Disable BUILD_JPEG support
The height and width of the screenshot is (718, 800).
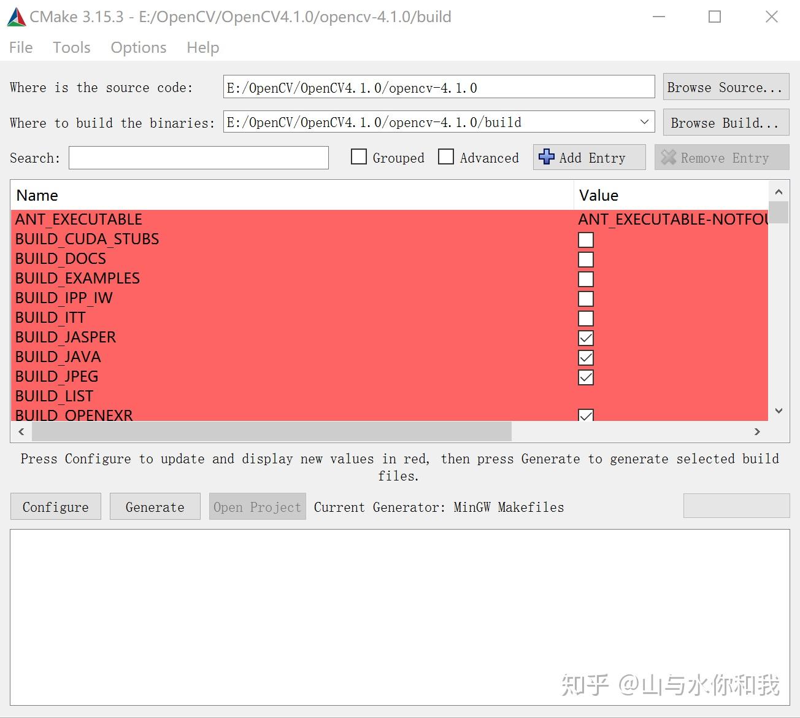[x=585, y=377]
